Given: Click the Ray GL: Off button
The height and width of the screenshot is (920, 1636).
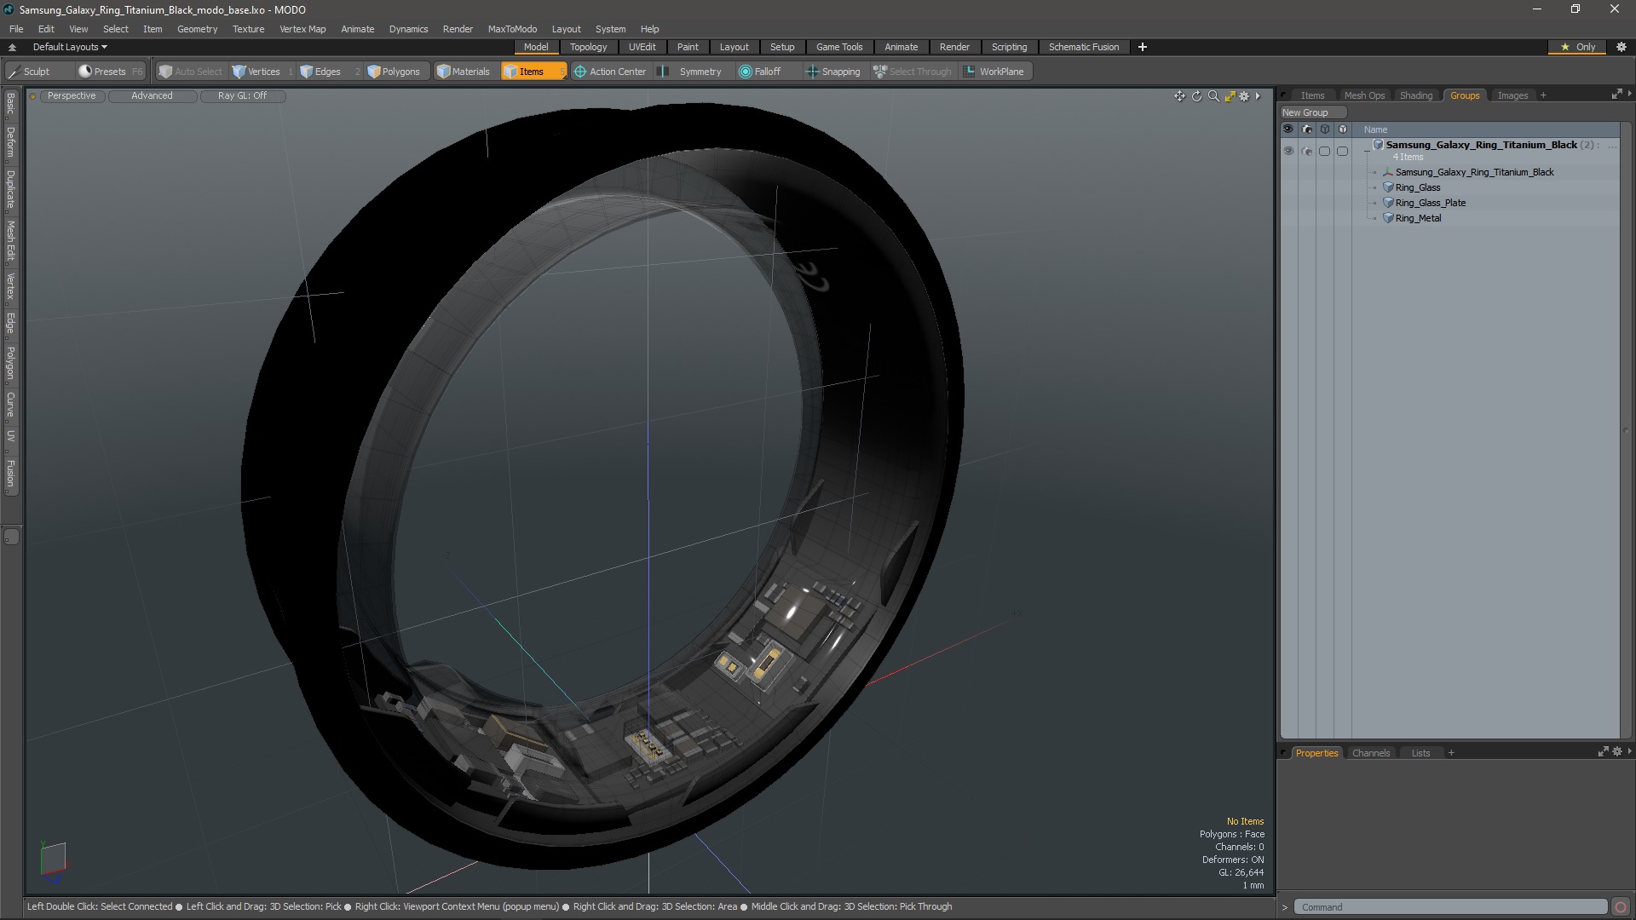Looking at the screenshot, I should (242, 95).
